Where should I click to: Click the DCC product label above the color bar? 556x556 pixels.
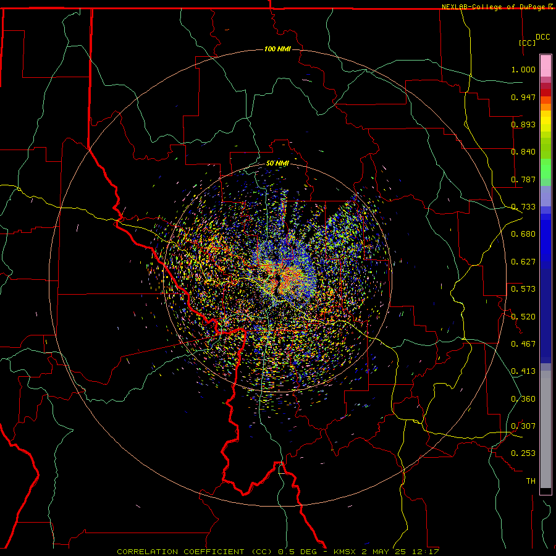pyautogui.click(x=542, y=37)
